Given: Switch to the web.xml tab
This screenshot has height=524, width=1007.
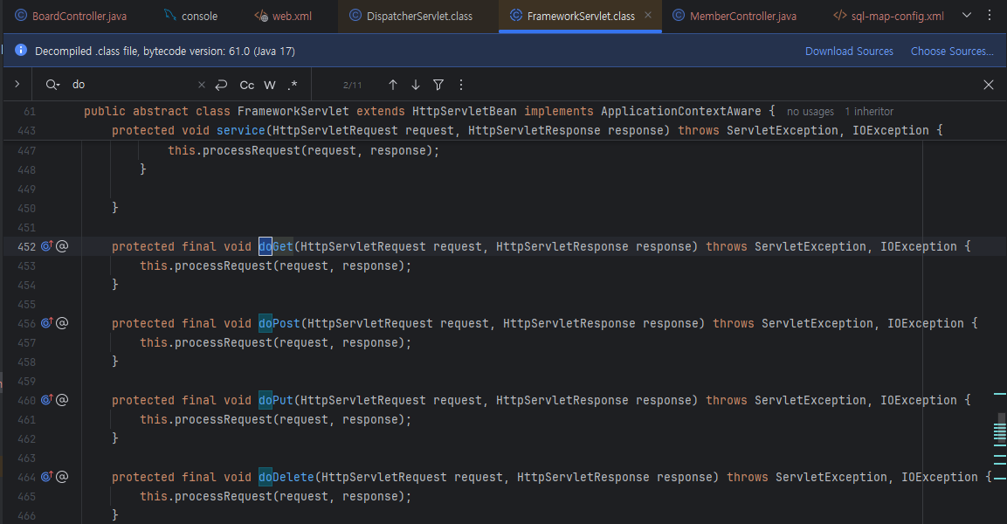Looking at the screenshot, I should coord(283,16).
